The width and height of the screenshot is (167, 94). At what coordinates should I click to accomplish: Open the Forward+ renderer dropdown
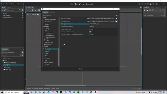(x=162, y=4)
